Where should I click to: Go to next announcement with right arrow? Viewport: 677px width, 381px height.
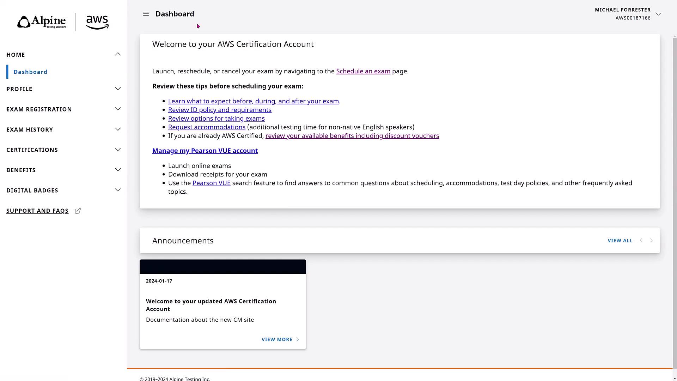point(651,240)
